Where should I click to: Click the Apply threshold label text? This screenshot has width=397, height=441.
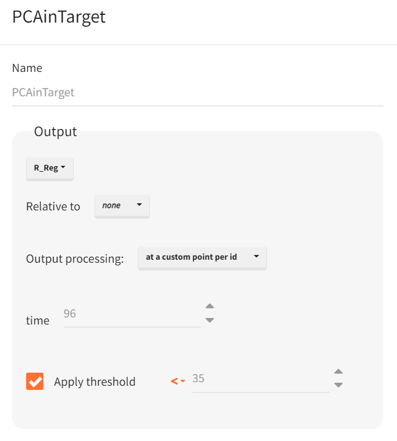pyautogui.click(x=94, y=382)
